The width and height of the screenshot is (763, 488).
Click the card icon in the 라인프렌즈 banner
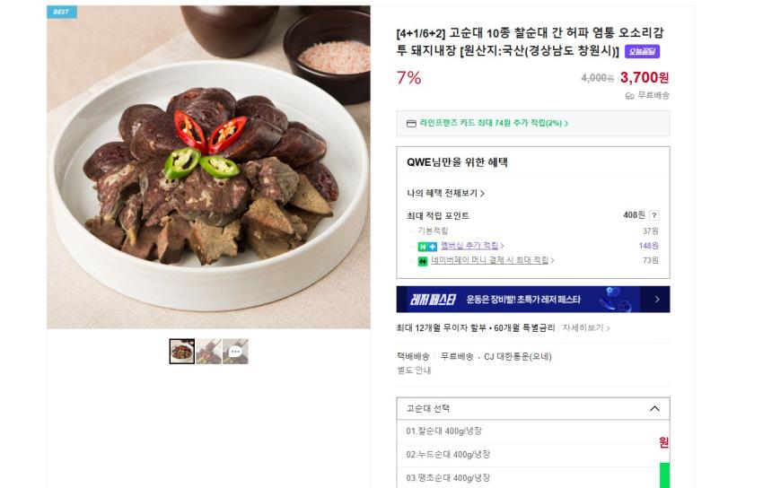411,124
